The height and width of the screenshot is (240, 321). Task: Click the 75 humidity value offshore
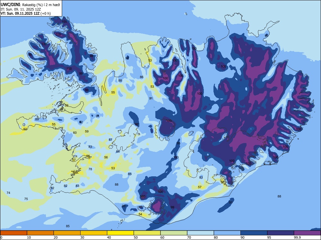[26, 199]
